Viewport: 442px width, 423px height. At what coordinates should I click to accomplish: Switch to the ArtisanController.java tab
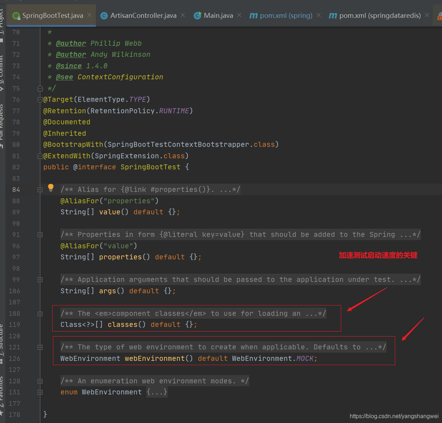pos(143,15)
